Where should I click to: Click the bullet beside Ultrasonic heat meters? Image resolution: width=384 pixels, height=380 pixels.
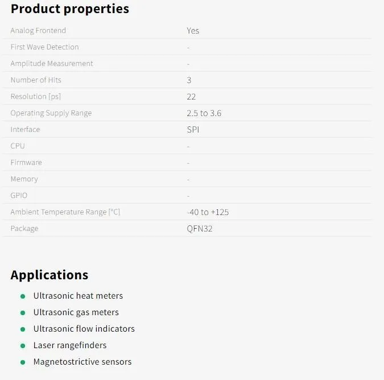coord(23,296)
